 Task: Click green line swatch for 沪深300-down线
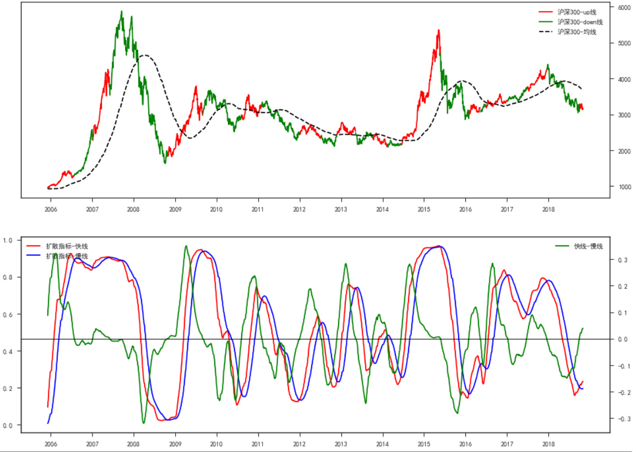545,22
